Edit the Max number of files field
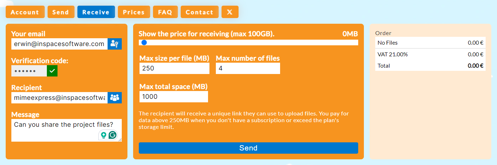Image resolution: width=497 pixels, height=165 pixels. 248,68
